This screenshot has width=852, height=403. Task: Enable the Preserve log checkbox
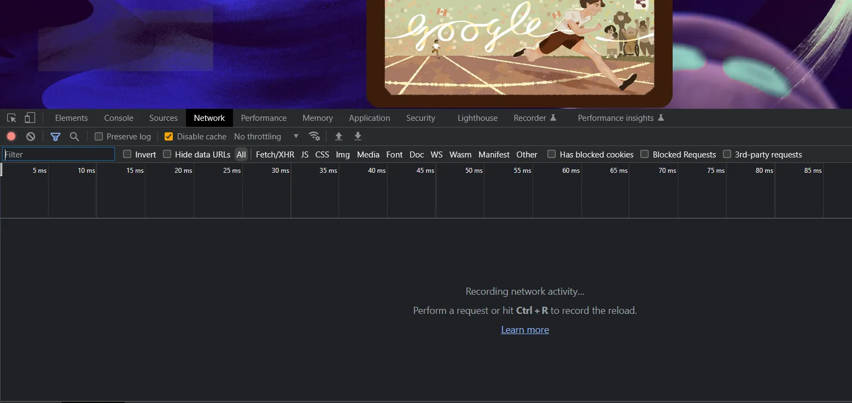point(99,137)
